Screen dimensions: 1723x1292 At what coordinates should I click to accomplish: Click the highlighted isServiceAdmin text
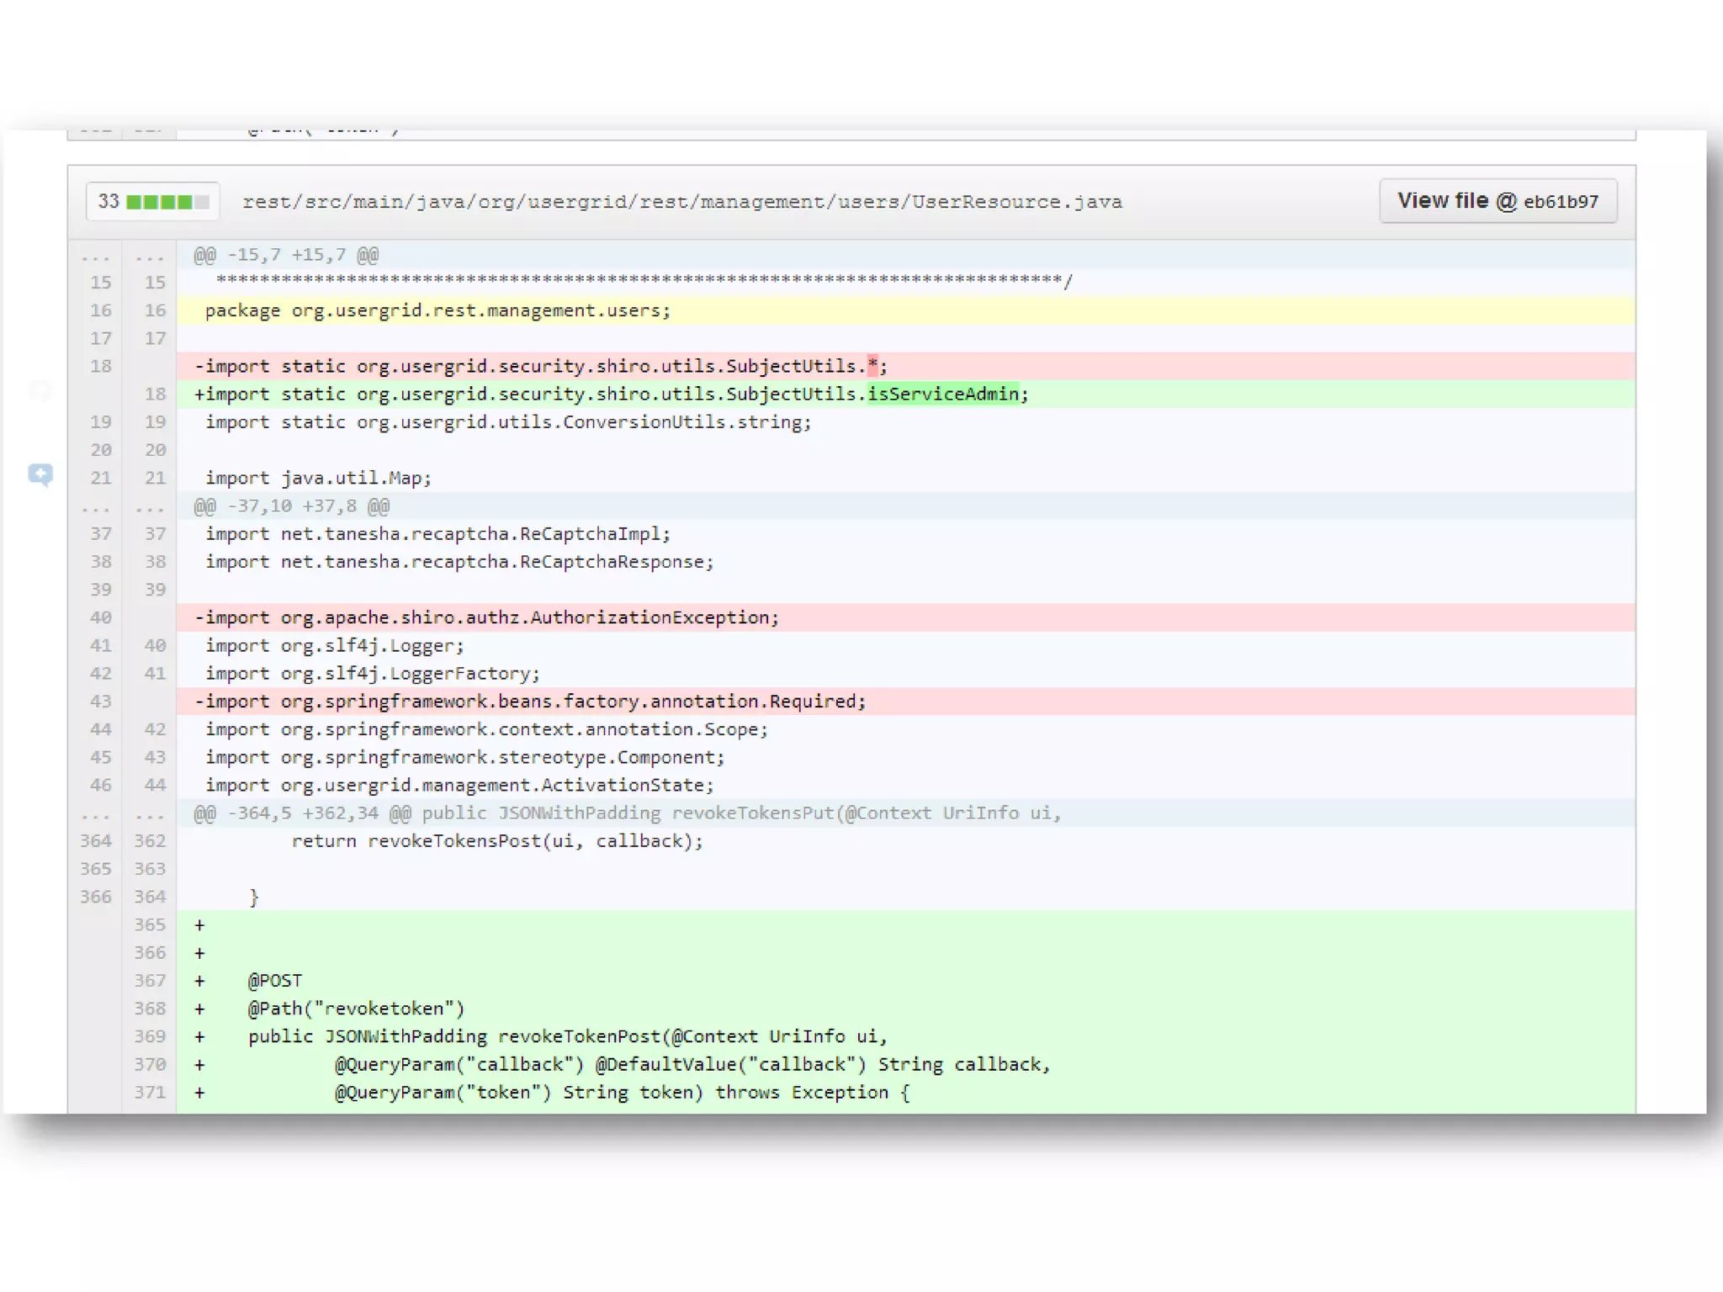(x=942, y=394)
